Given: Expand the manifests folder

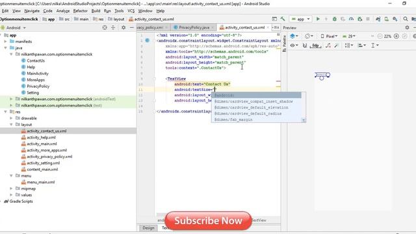Looking at the screenshot, I should pyautogui.click(x=5, y=42).
